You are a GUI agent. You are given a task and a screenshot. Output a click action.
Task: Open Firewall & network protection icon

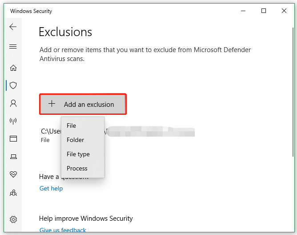[13, 121]
